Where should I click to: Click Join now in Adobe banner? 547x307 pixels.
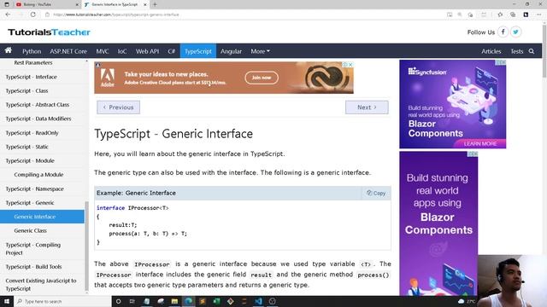click(x=262, y=78)
